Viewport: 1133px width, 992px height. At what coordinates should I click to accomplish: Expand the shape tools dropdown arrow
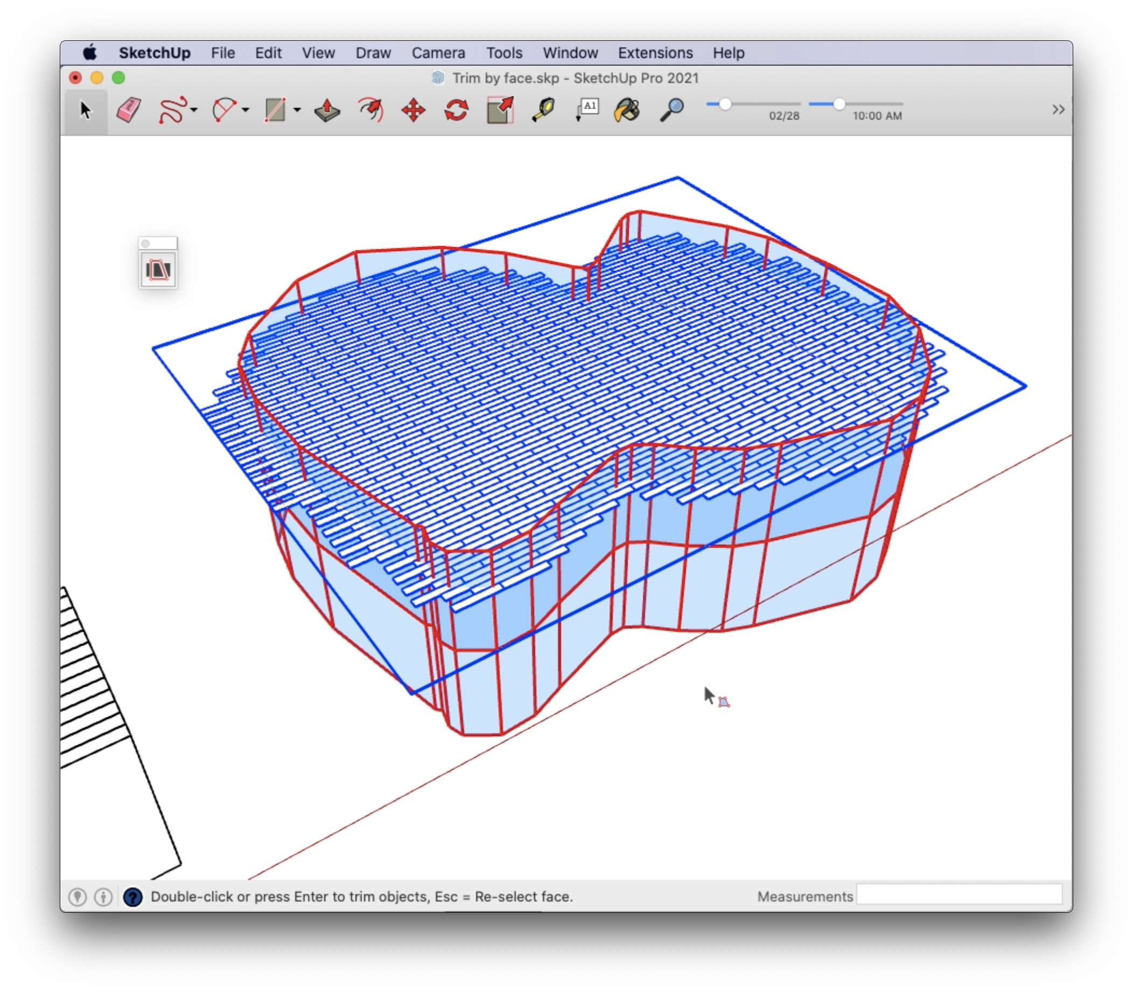[297, 110]
